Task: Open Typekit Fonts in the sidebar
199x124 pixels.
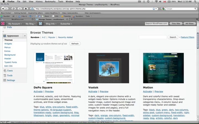Action: coord(11,62)
